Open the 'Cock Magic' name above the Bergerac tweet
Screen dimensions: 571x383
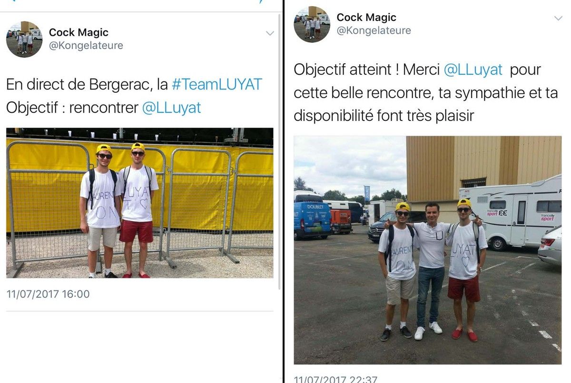(79, 32)
